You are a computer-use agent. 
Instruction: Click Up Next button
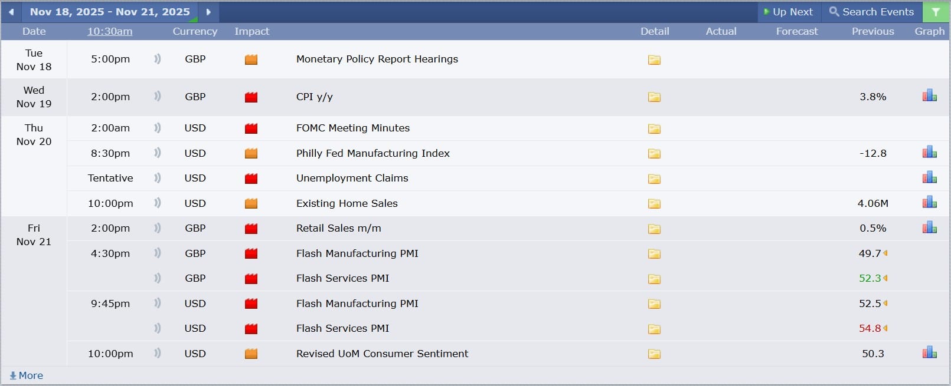pos(788,12)
